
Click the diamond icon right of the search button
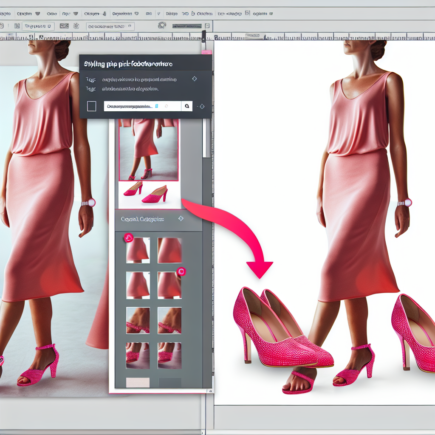[202, 107]
